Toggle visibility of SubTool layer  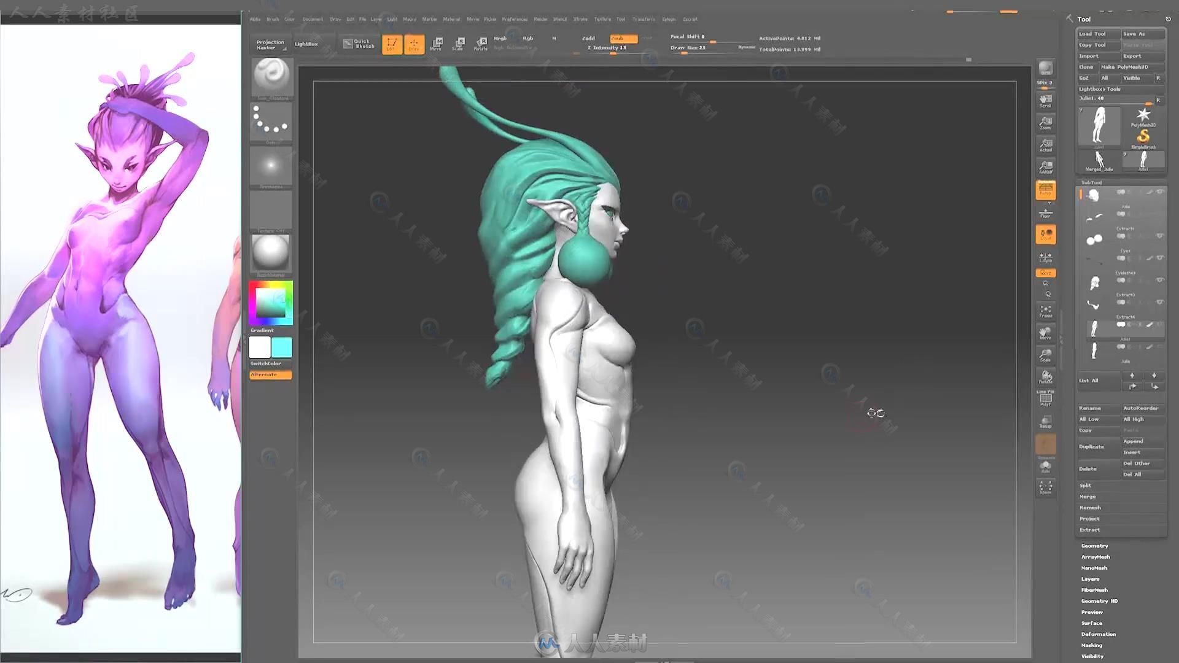(x=1161, y=193)
